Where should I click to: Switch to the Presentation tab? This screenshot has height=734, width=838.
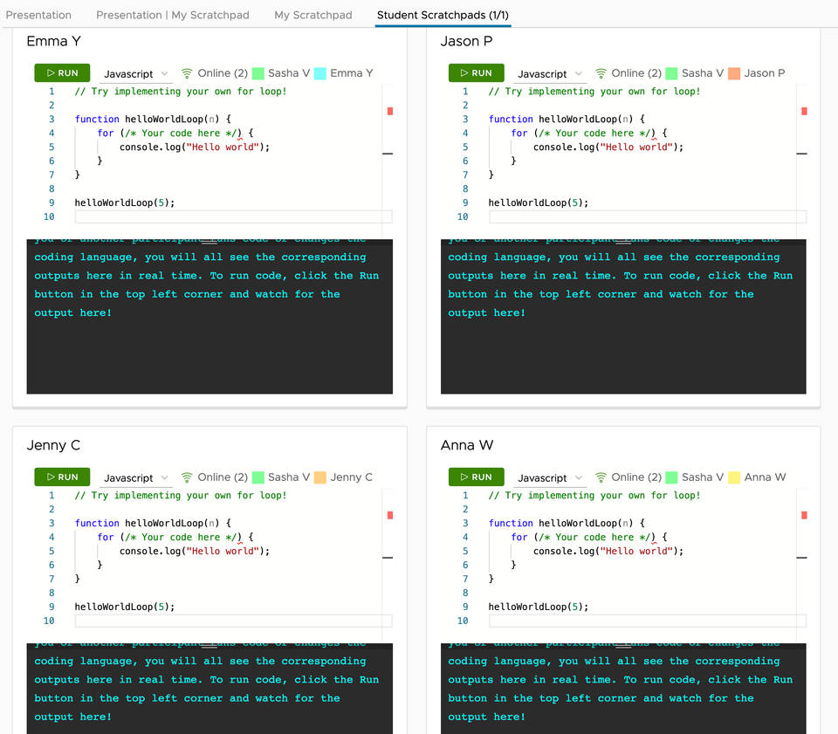point(39,15)
